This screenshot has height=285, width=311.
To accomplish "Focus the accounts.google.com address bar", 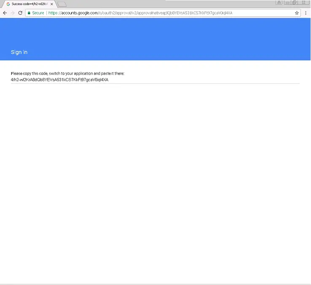I will click(x=169, y=13).
